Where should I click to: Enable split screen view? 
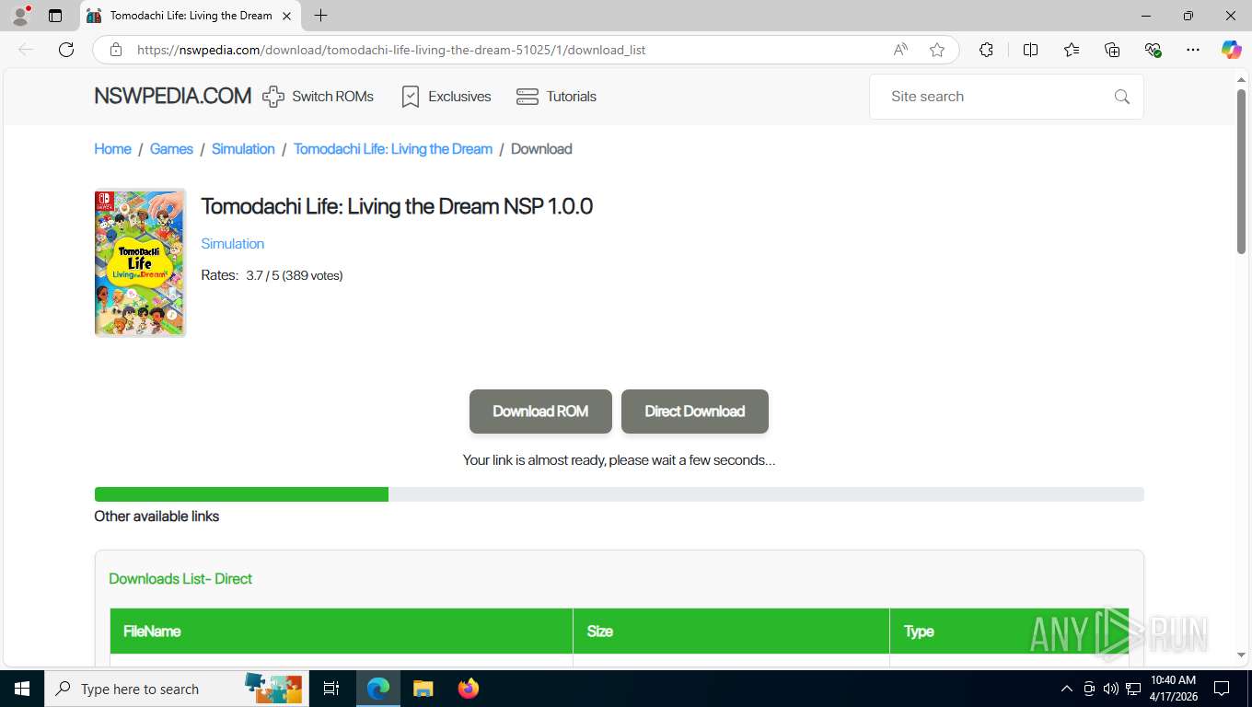click(x=1030, y=50)
